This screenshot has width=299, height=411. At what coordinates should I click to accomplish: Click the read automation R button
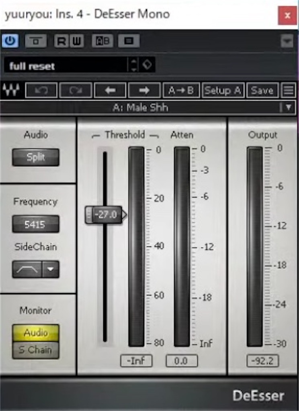(x=61, y=41)
